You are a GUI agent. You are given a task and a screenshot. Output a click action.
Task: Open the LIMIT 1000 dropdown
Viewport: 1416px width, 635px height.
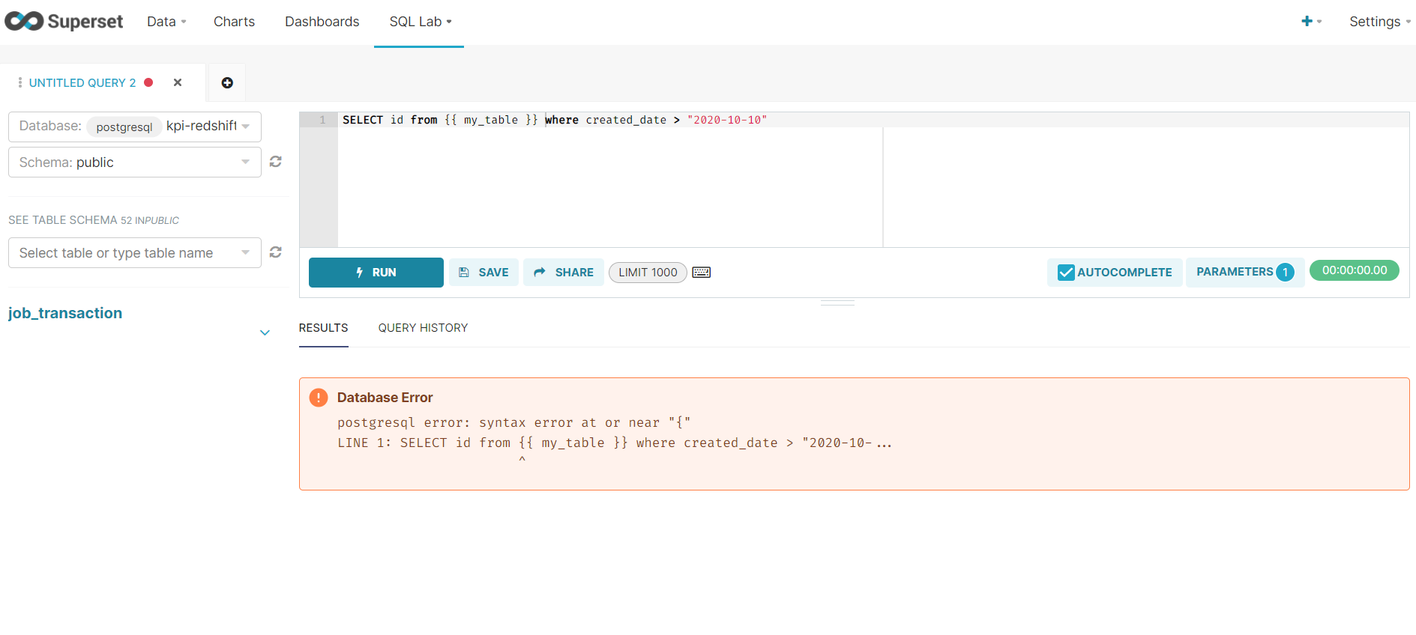pos(648,273)
